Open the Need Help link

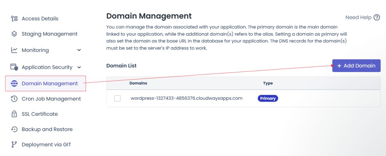pos(358,17)
